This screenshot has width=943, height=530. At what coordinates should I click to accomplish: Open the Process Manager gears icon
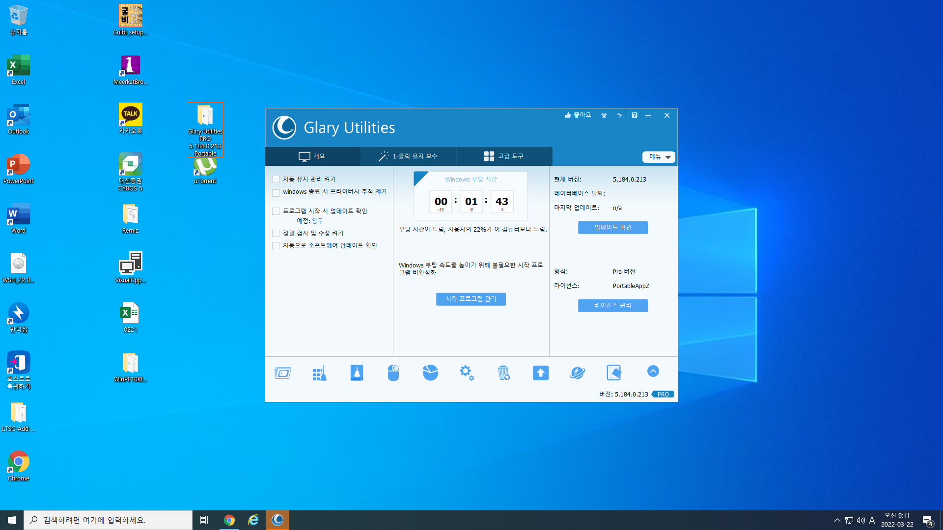(467, 373)
